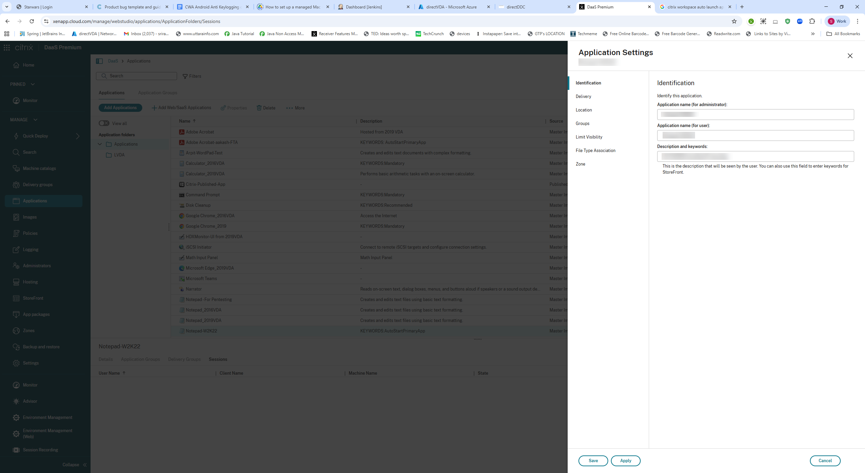Open the Details tab for Notepad-W2K22

[105, 359]
